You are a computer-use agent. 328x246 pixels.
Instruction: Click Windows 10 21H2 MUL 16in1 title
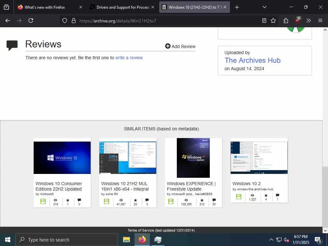pyautogui.click(x=125, y=186)
